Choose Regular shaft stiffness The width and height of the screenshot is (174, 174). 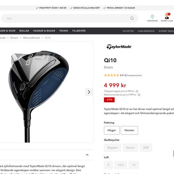112,148
